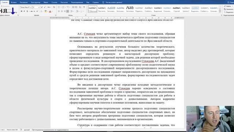
Task: Open font color dropdown arrow
Action: [x=52, y=11]
